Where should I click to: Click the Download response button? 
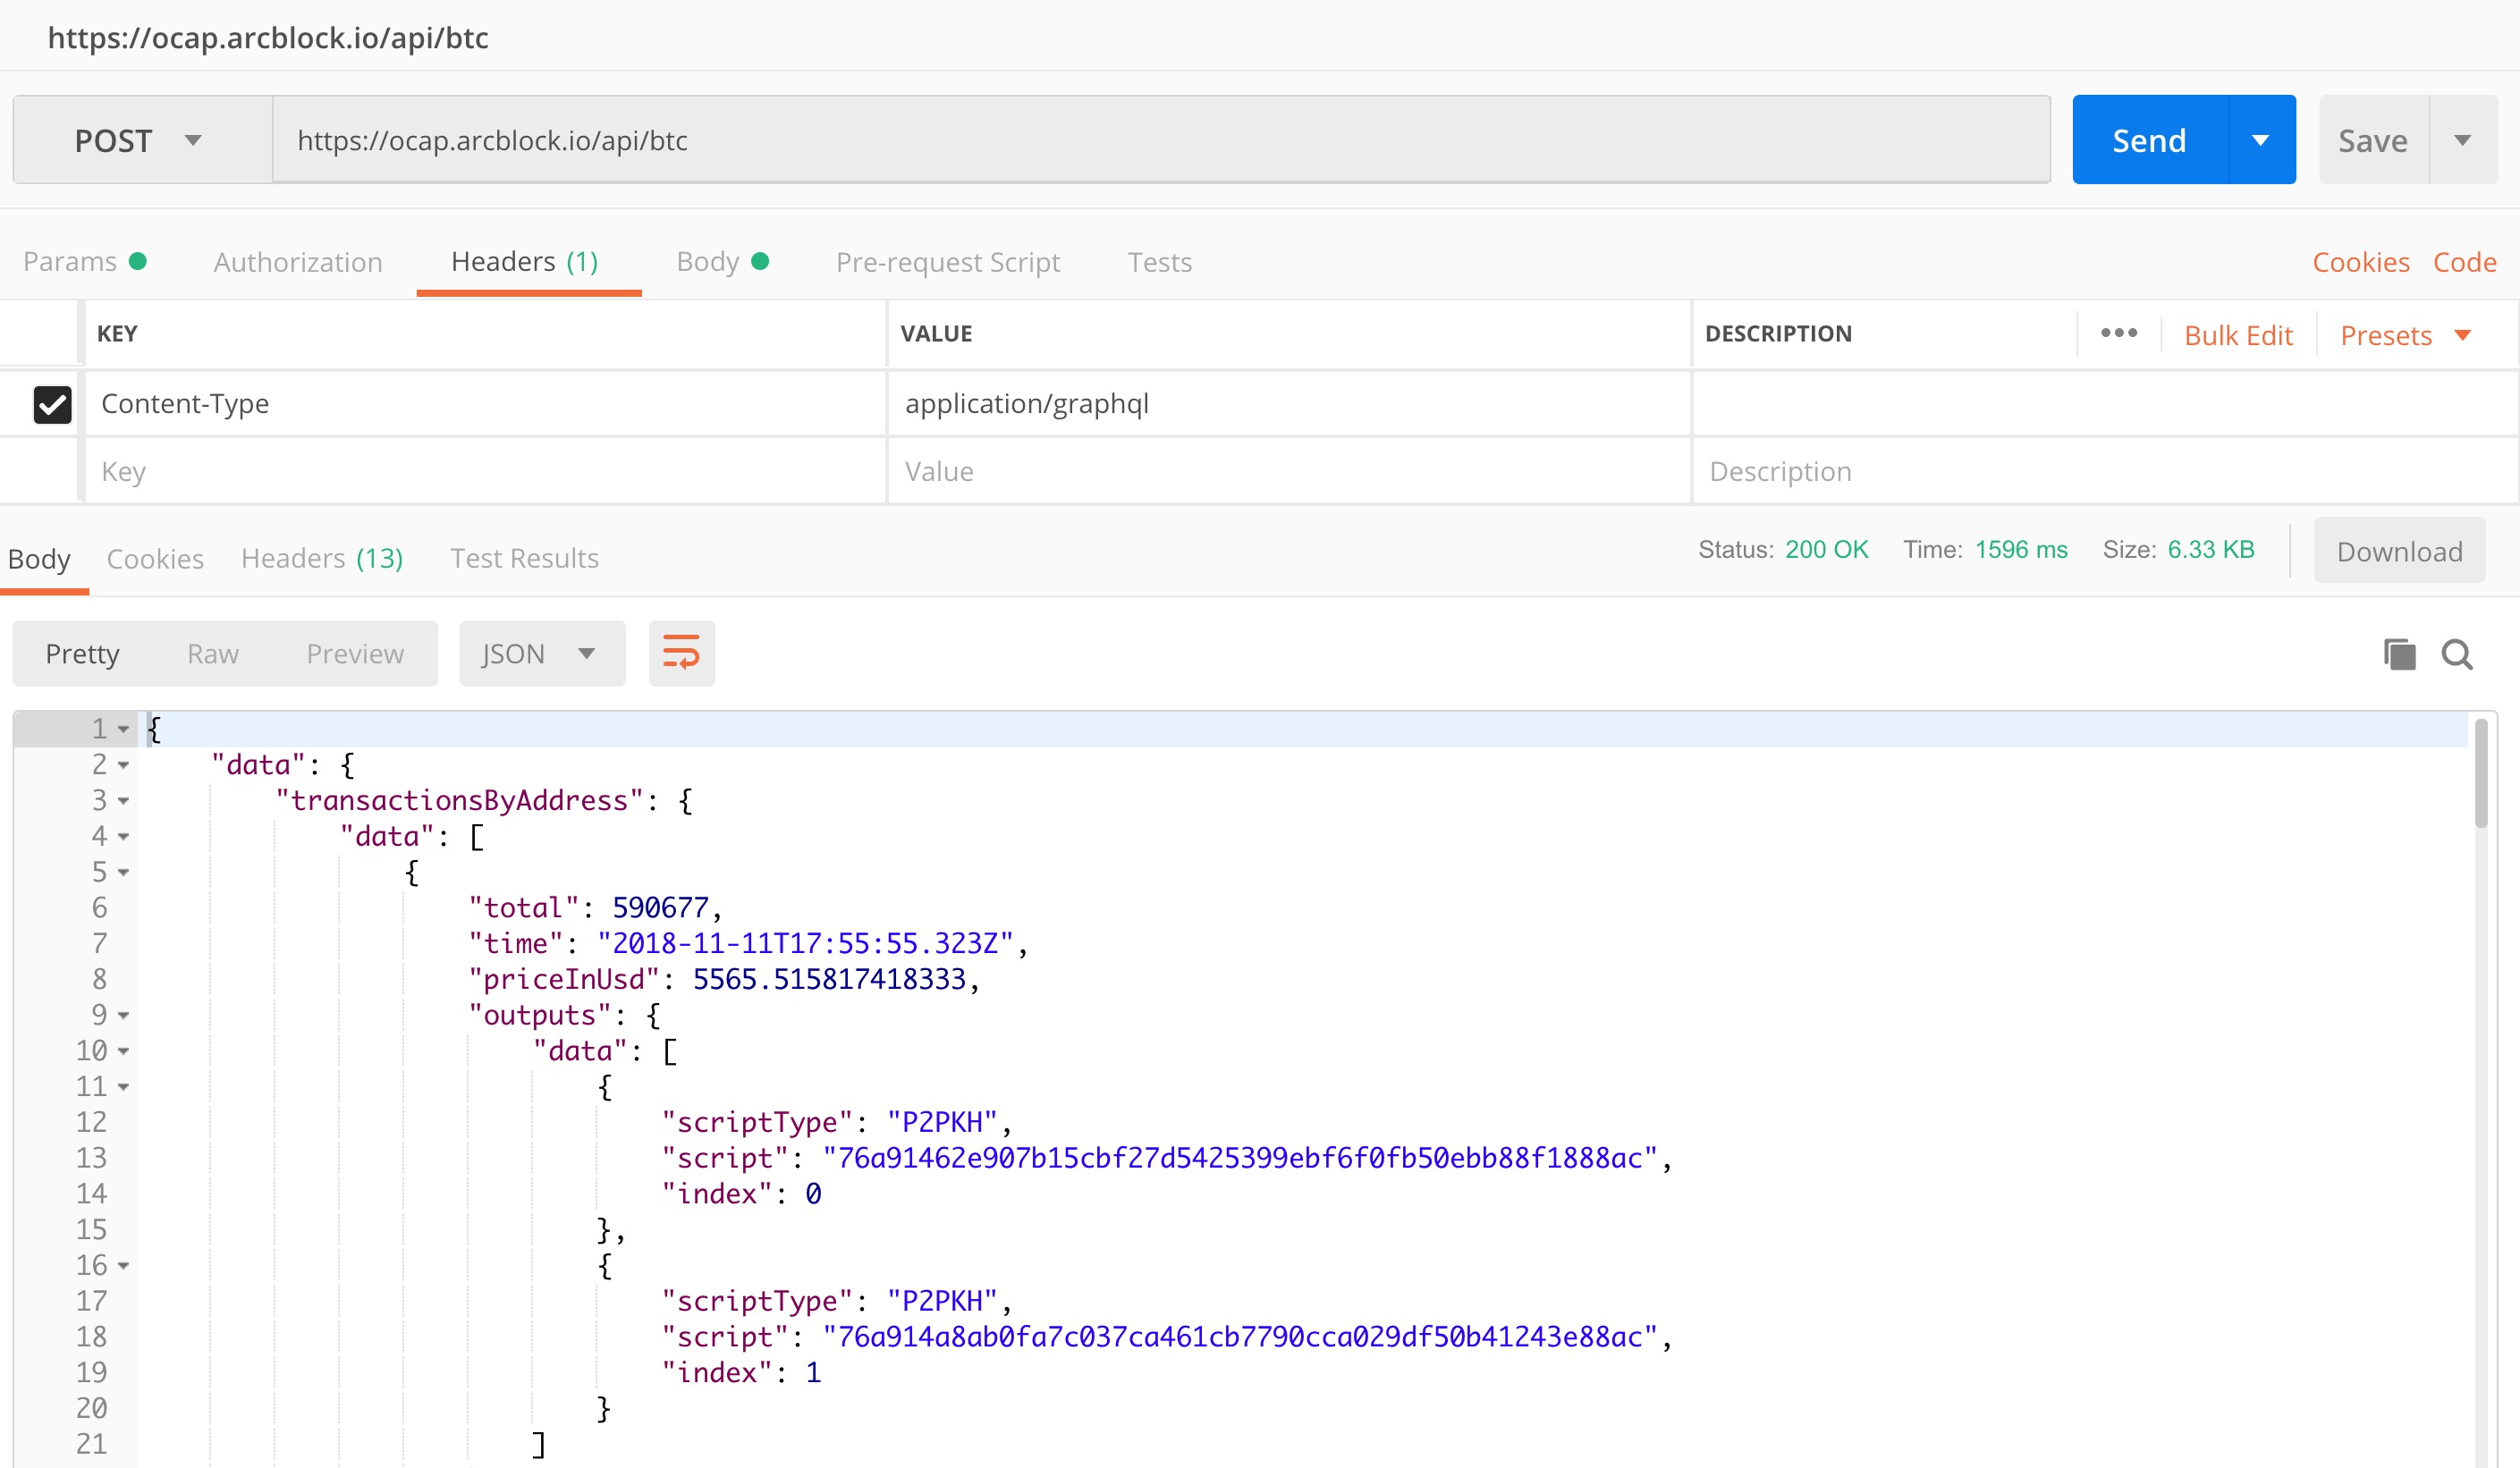pyautogui.click(x=2399, y=551)
